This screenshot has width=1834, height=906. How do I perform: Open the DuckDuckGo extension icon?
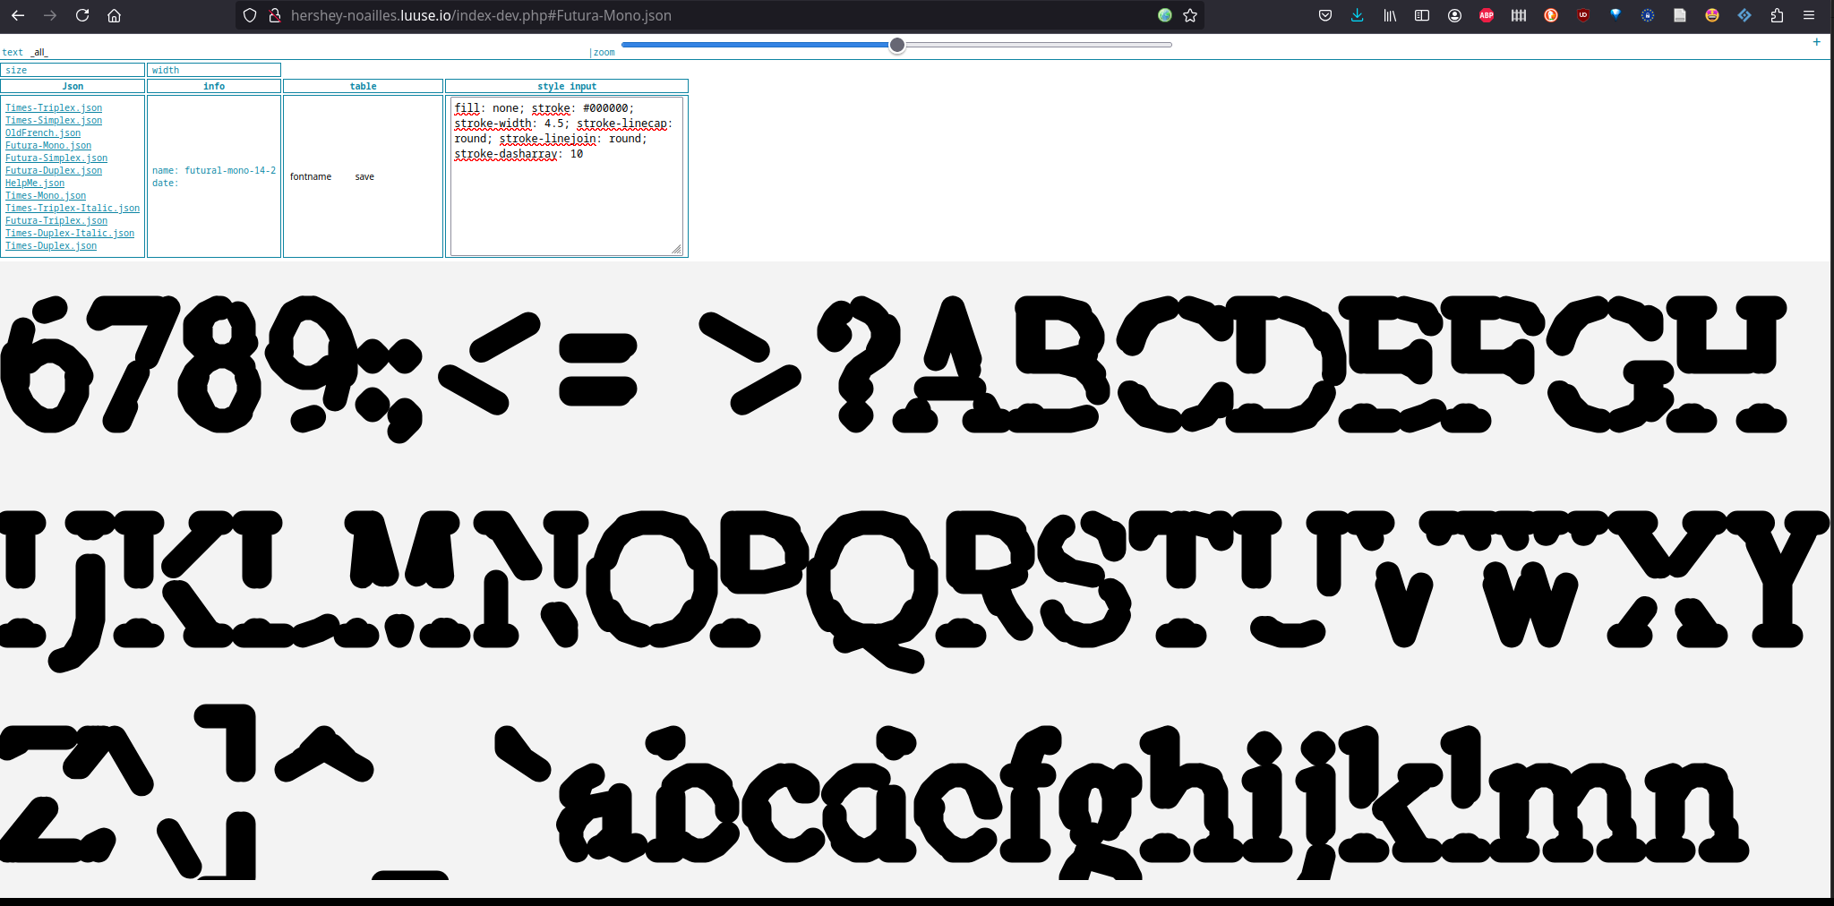click(x=1551, y=15)
